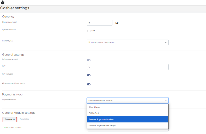Open the Currency ILS dropdown

(128, 42)
